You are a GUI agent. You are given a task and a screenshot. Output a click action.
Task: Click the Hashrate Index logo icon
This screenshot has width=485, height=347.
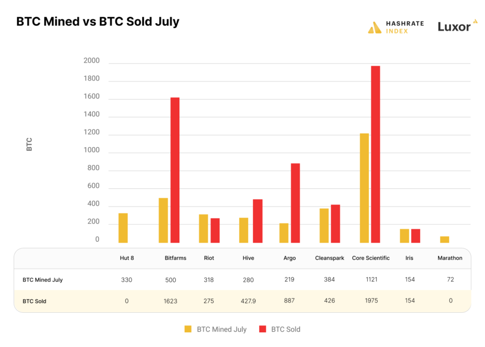[x=375, y=27]
